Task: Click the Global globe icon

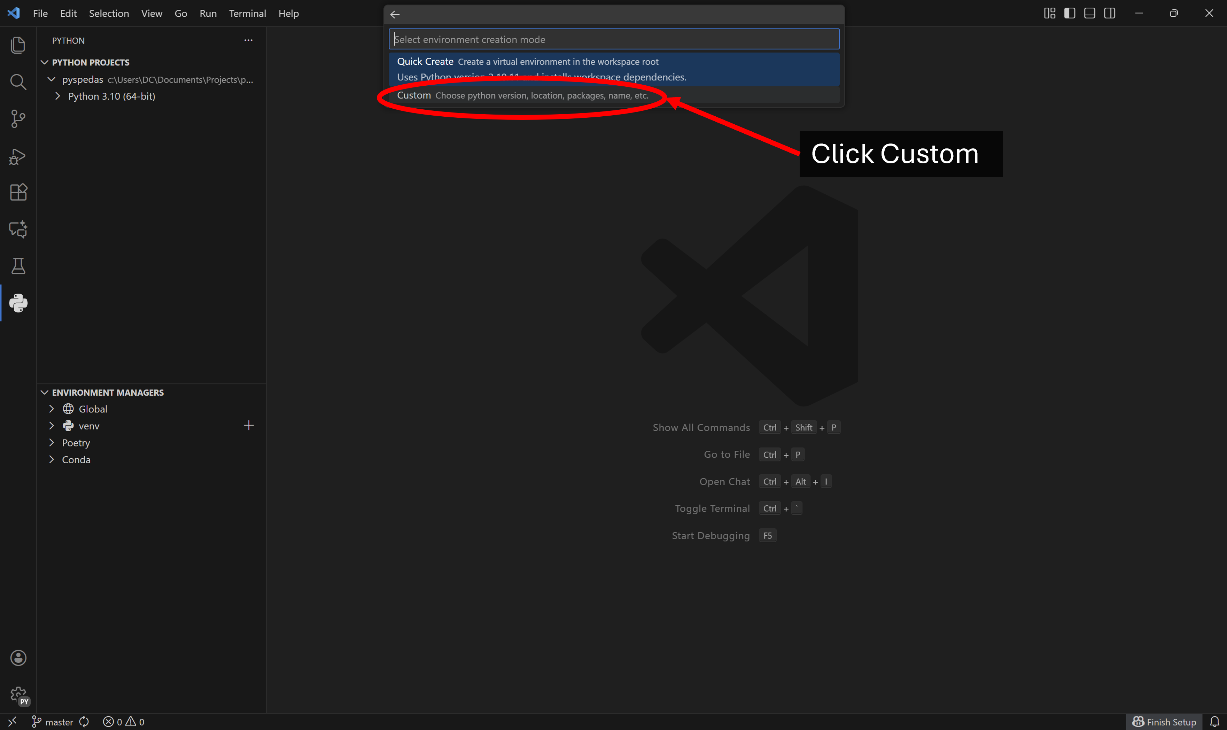Action: pos(68,409)
